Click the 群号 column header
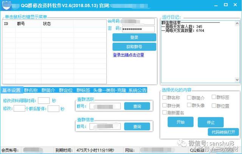Viewport: 242px width, 154px height. tap(28, 24)
